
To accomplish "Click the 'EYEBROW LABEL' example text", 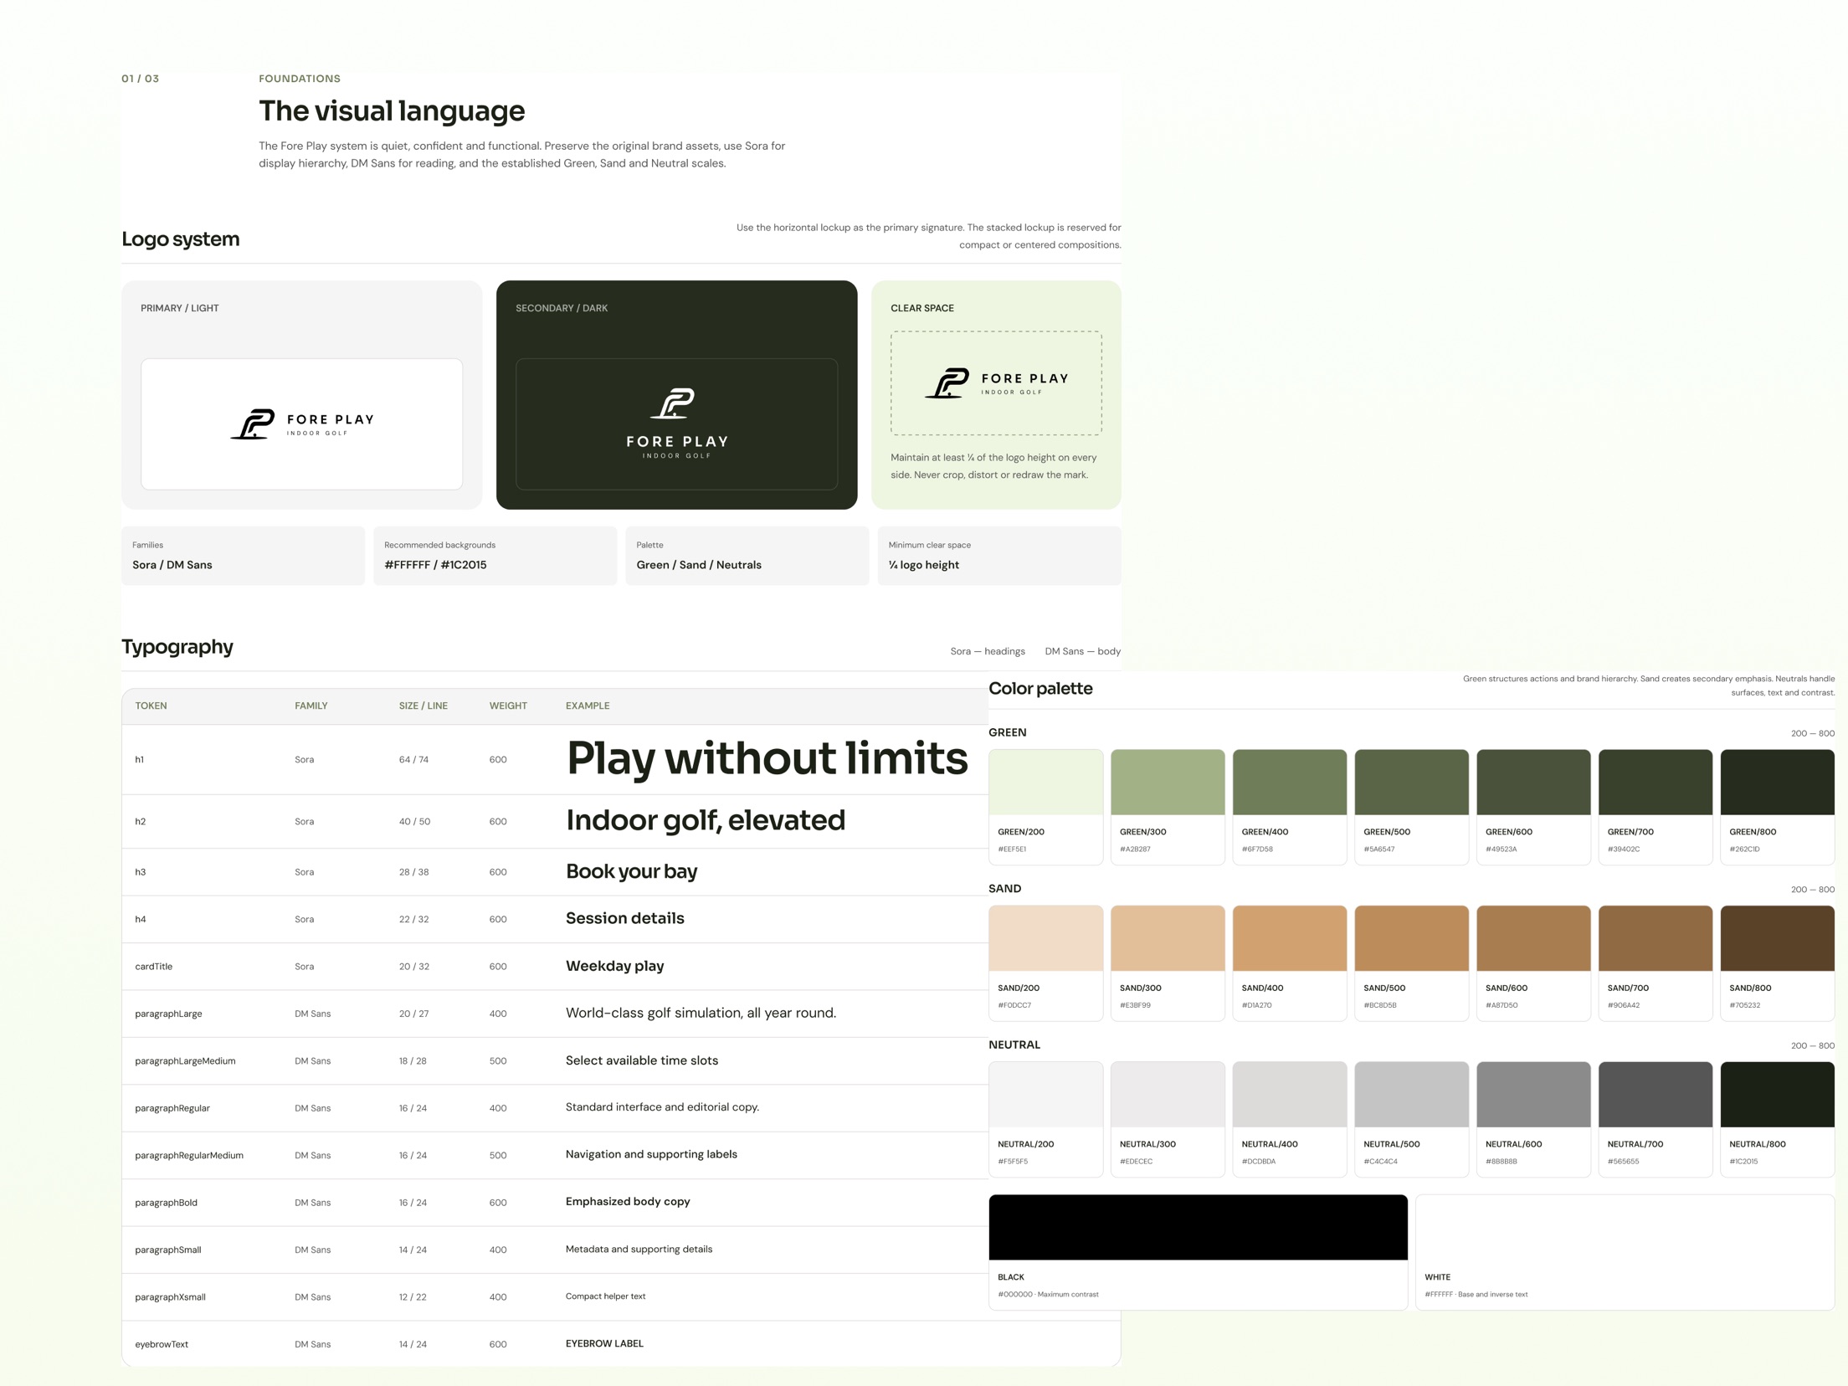I will (x=604, y=1343).
